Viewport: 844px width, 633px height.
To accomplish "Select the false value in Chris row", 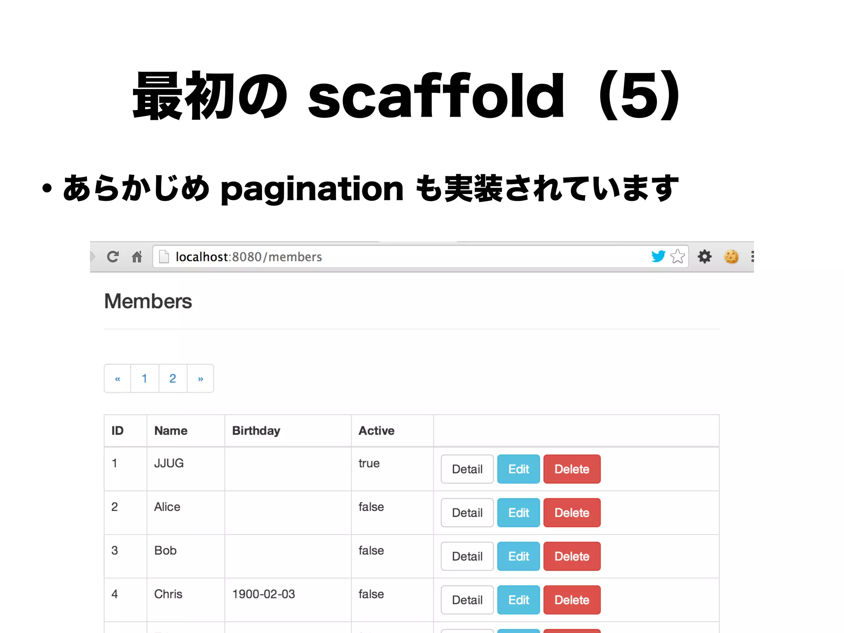I will click(371, 594).
